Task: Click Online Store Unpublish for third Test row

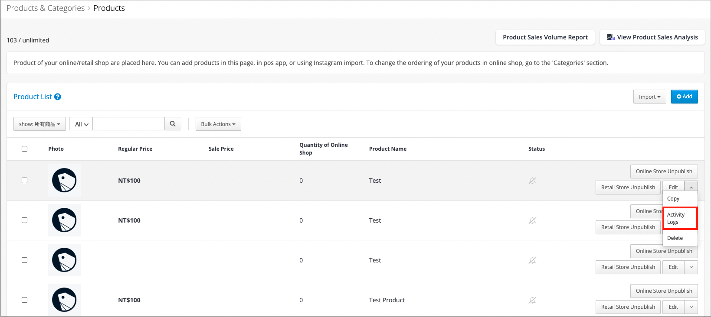Action: pos(664,251)
